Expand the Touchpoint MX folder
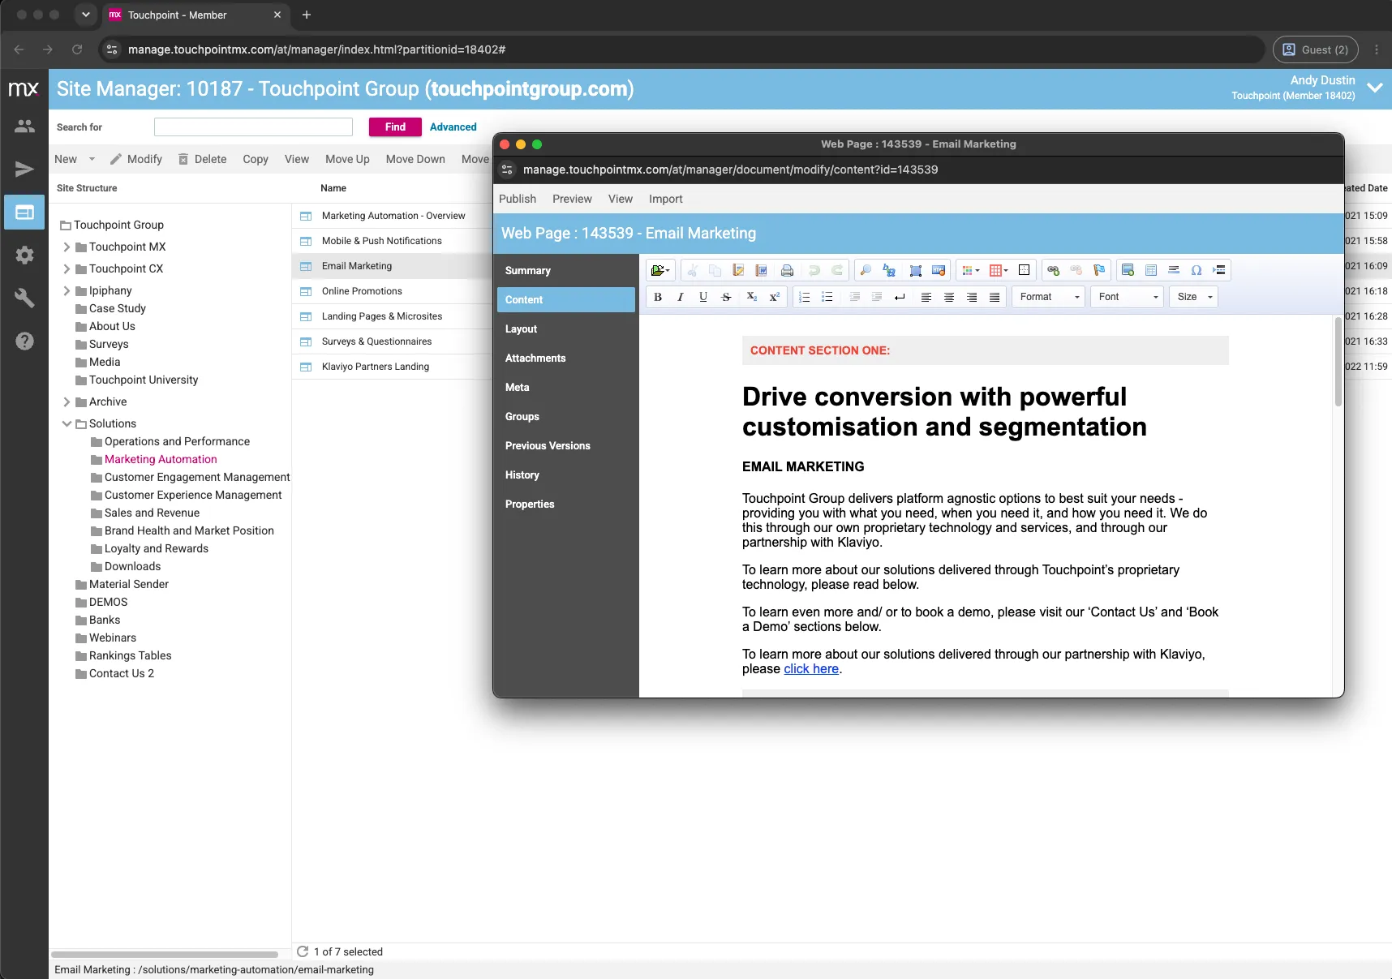Viewport: 1392px width, 979px height. click(x=67, y=247)
